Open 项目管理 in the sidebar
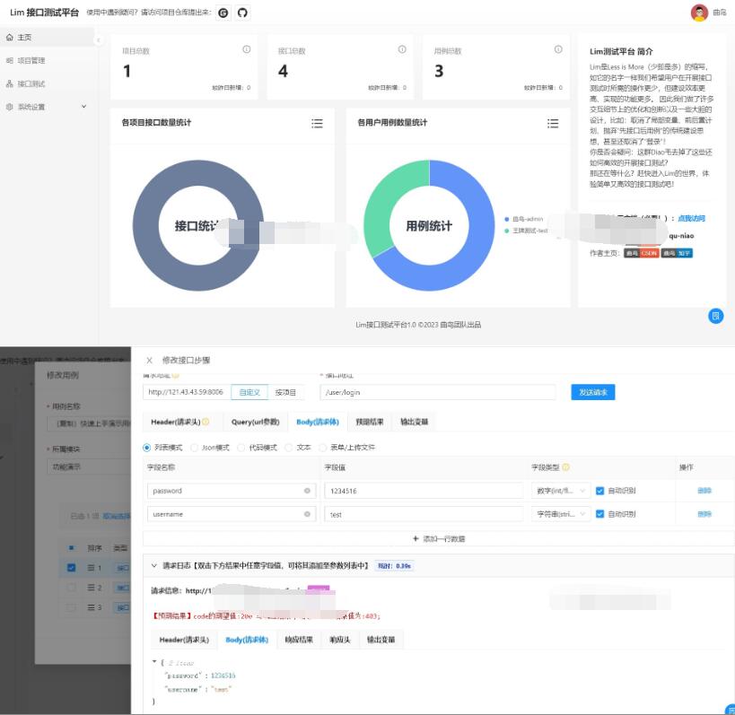The width and height of the screenshot is (735, 715). 31,61
